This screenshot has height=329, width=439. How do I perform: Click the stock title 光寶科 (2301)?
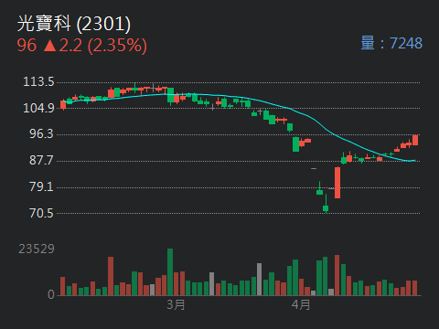(x=74, y=24)
